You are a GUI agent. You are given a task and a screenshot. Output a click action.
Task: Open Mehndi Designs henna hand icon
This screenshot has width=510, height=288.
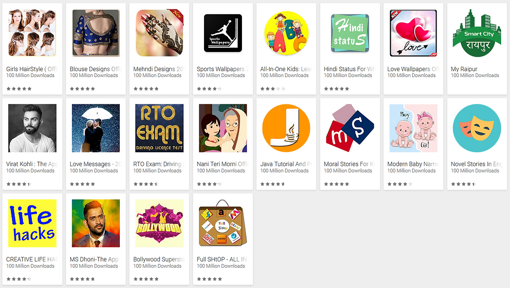tap(159, 33)
